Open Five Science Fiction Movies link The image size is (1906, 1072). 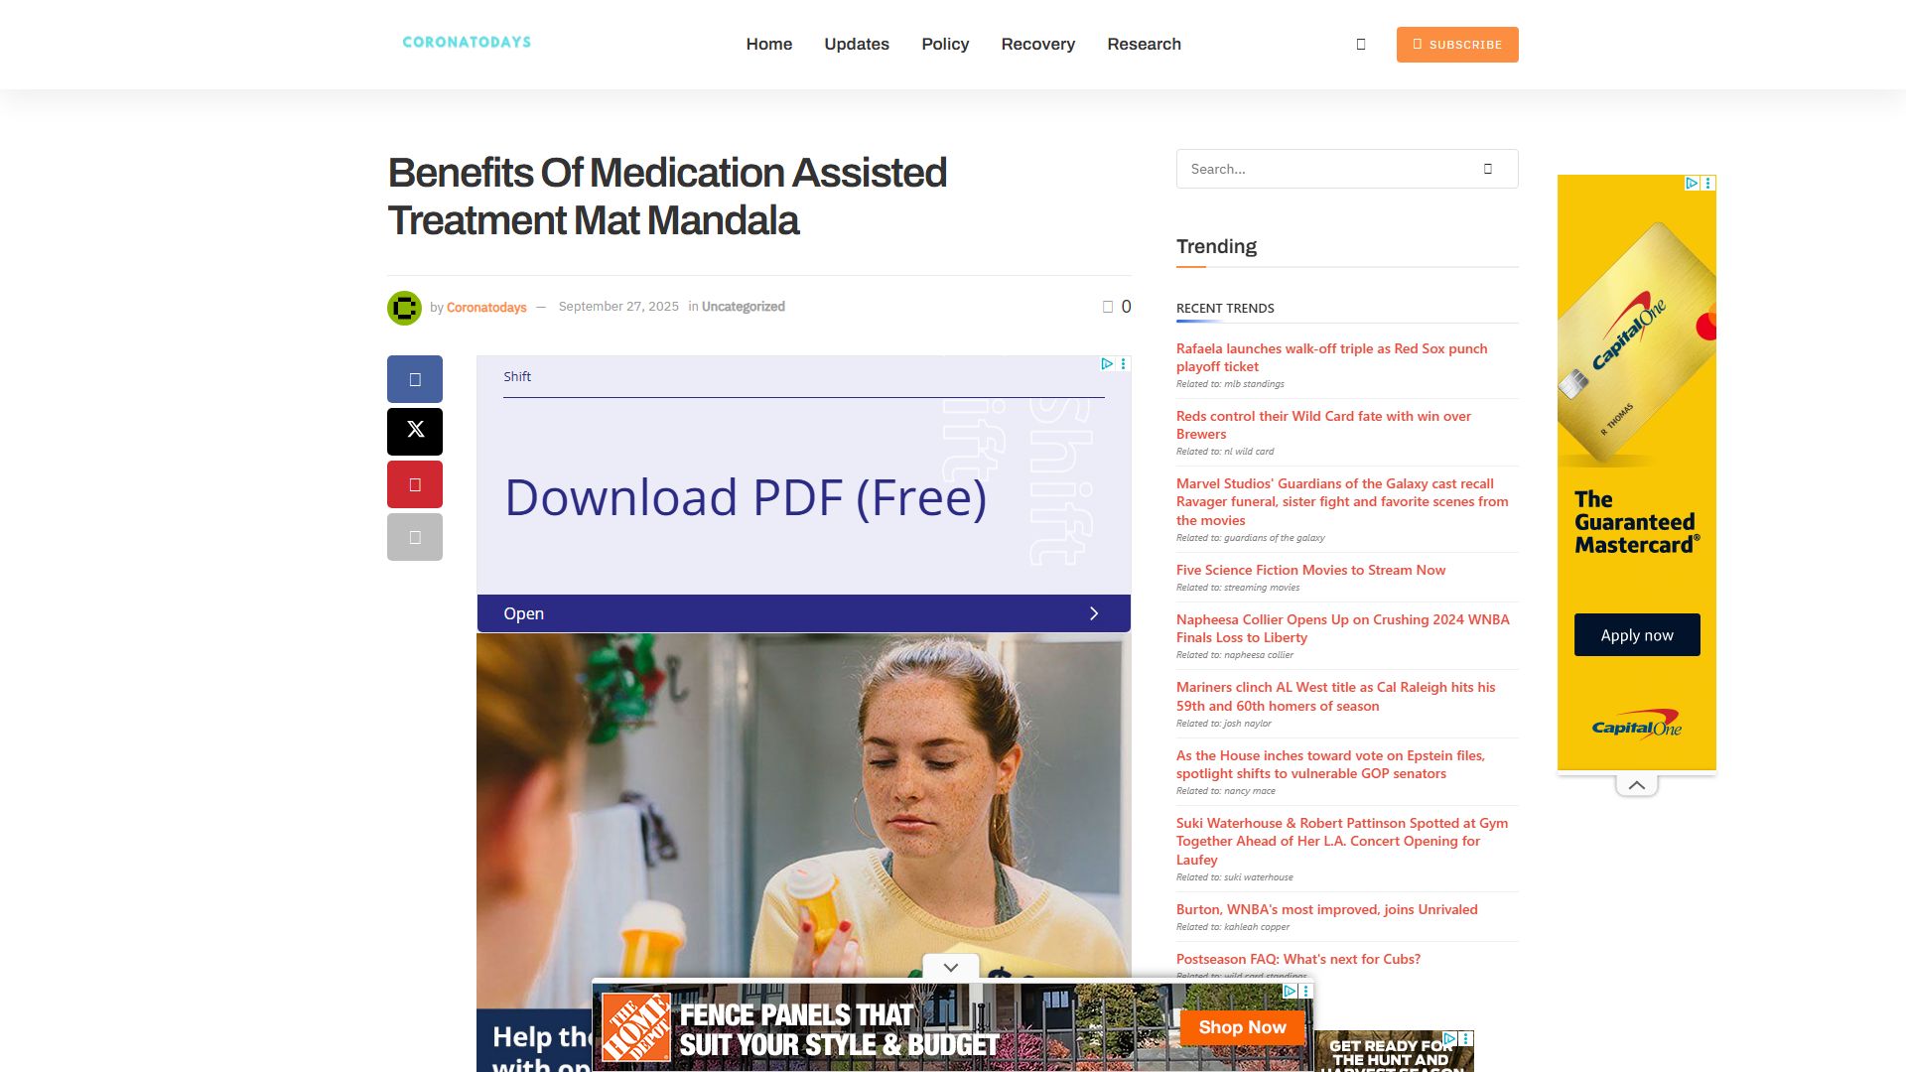click(x=1310, y=570)
